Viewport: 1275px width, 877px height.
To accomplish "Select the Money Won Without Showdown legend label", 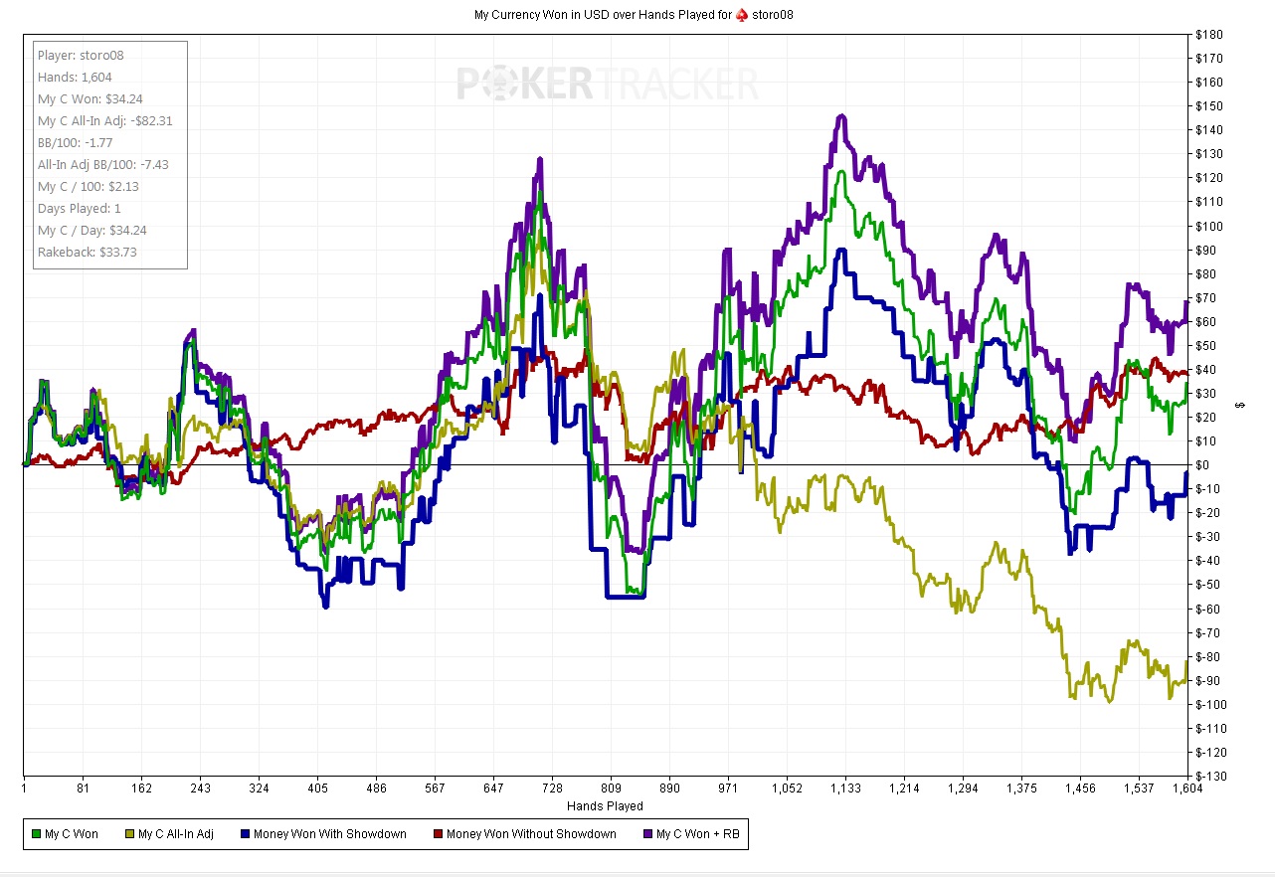I will click(531, 834).
